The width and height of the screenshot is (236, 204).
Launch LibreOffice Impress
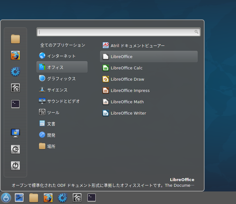coord(149,90)
